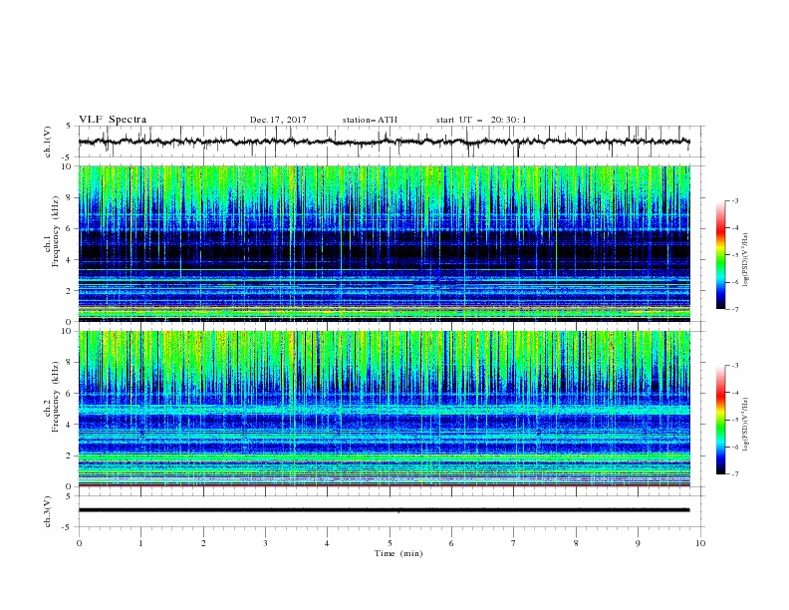Click time axis tick label "2"

(x=203, y=543)
